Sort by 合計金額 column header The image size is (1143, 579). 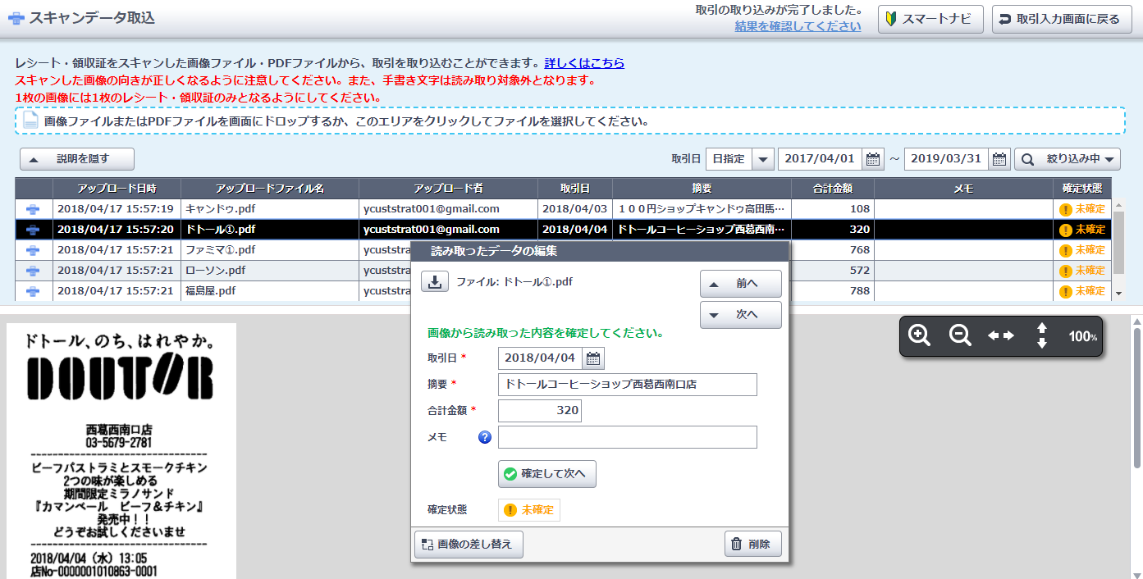pyautogui.click(x=832, y=189)
